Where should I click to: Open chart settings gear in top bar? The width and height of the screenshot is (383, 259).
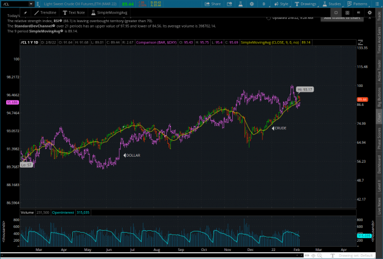[x=252, y=4]
